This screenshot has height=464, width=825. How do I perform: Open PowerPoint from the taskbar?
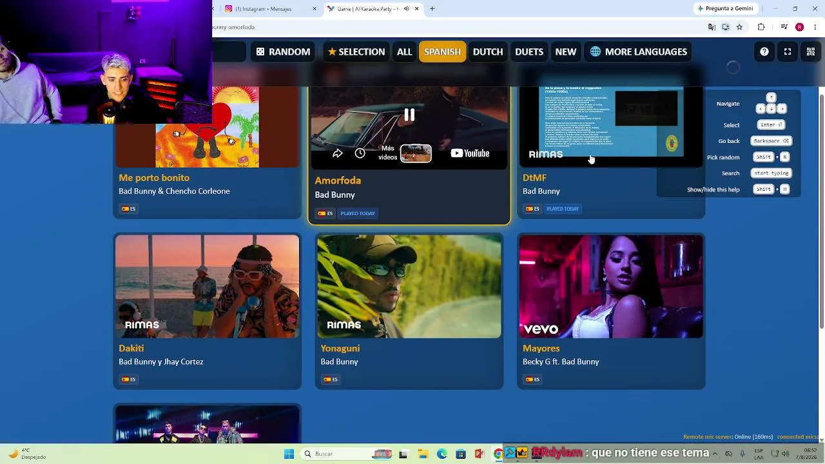pyautogui.click(x=480, y=454)
